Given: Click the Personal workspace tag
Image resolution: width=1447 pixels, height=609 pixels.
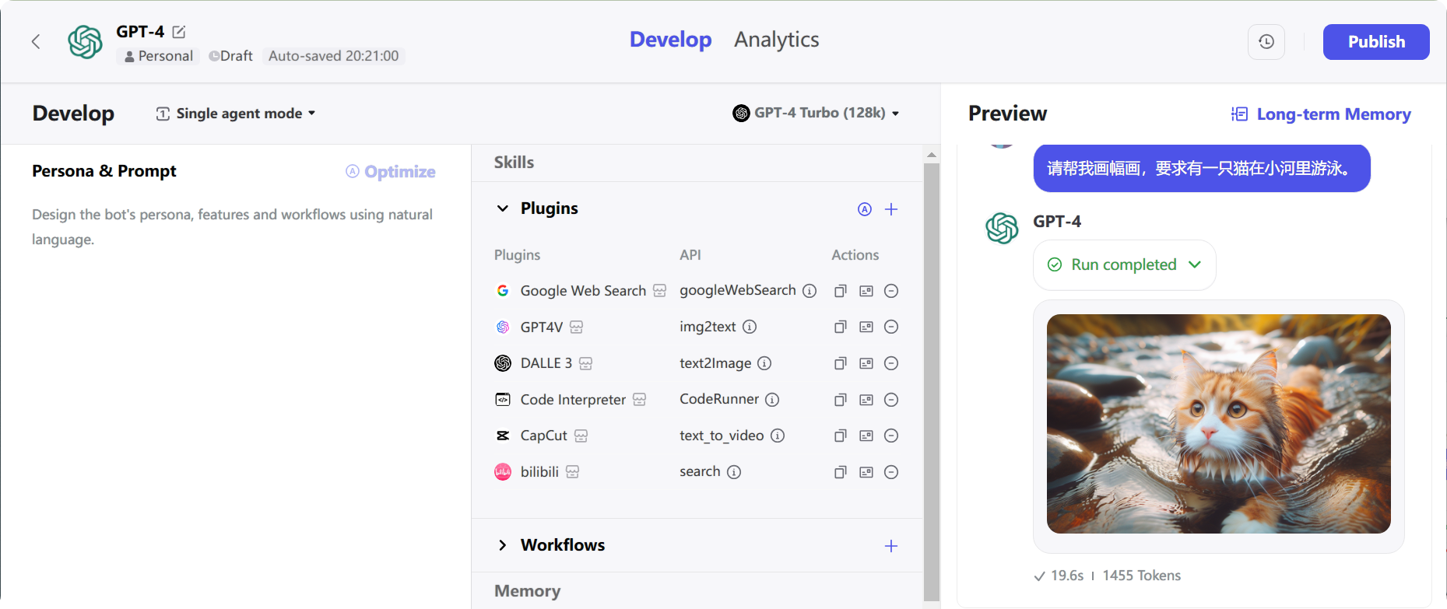Looking at the screenshot, I should coord(159,56).
